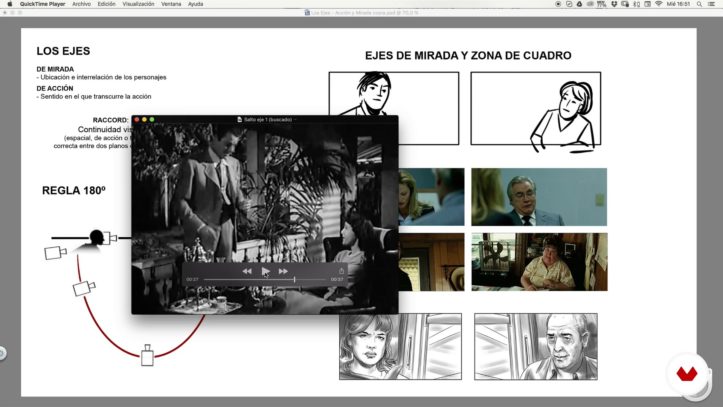Open Creative Cloud menu bar icon
This screenshot has height=407, width=723.
[590, 4]
